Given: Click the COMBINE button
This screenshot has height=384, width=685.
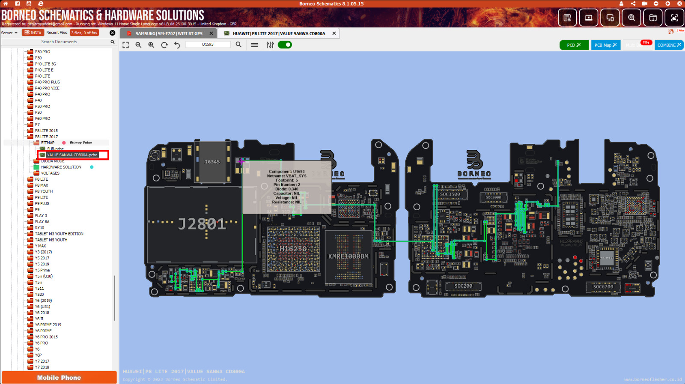Looking at the screenshot, I should (x=669, y=45).
